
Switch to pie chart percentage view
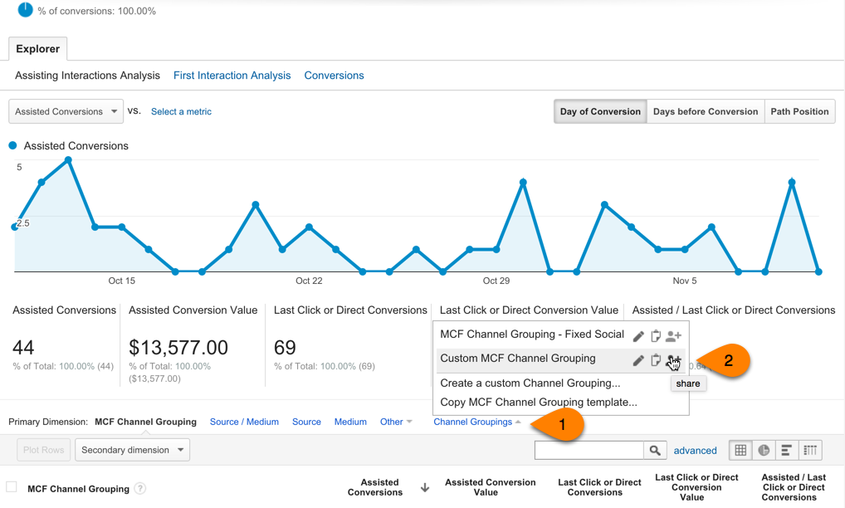pos(764,450)
